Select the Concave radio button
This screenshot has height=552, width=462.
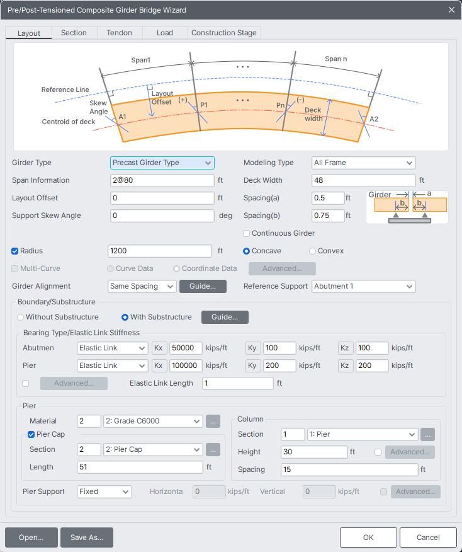pos(247,251)
